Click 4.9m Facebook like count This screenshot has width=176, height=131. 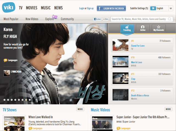106,19
